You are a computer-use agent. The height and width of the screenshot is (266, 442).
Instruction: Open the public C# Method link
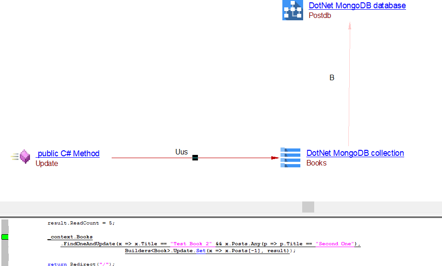point(68,154)
